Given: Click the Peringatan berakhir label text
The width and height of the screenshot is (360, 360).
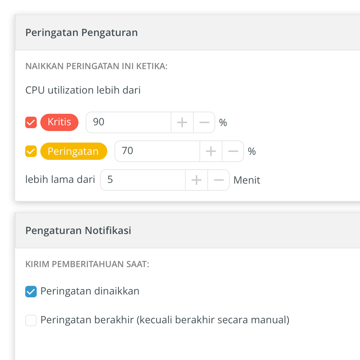Looking at the screenshot, I should 165,320.
